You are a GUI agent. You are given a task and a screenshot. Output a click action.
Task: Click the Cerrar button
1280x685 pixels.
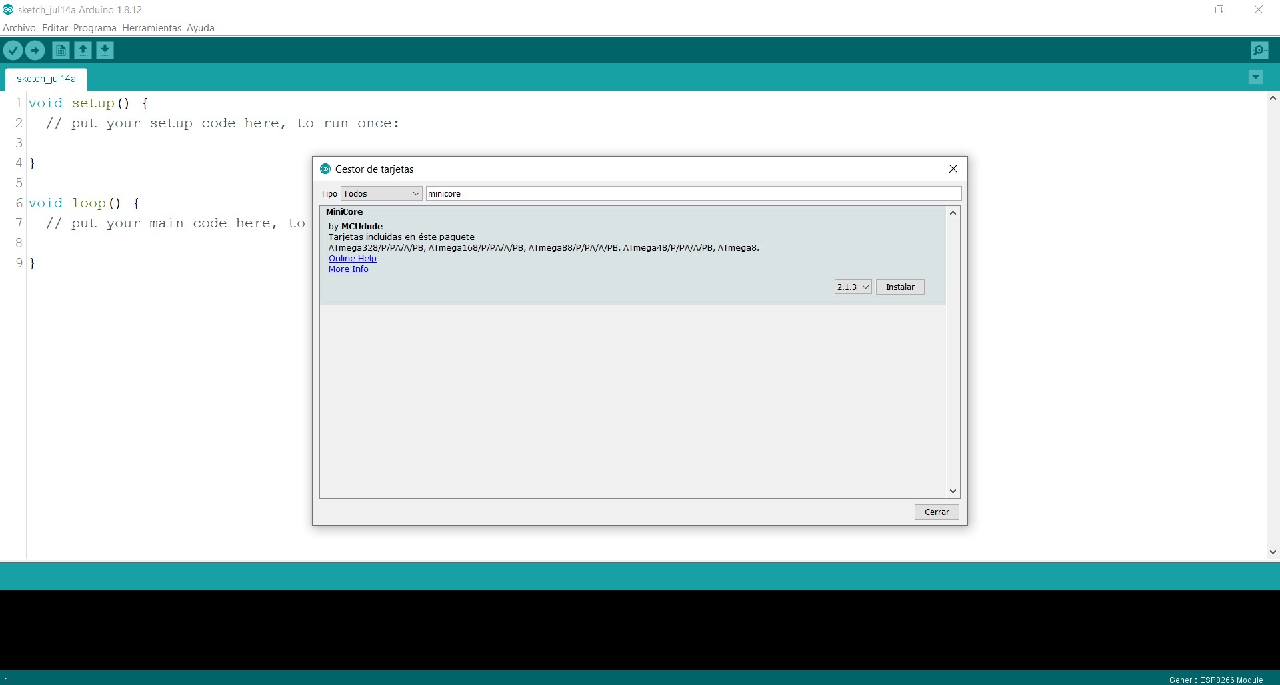click(937, 512)
